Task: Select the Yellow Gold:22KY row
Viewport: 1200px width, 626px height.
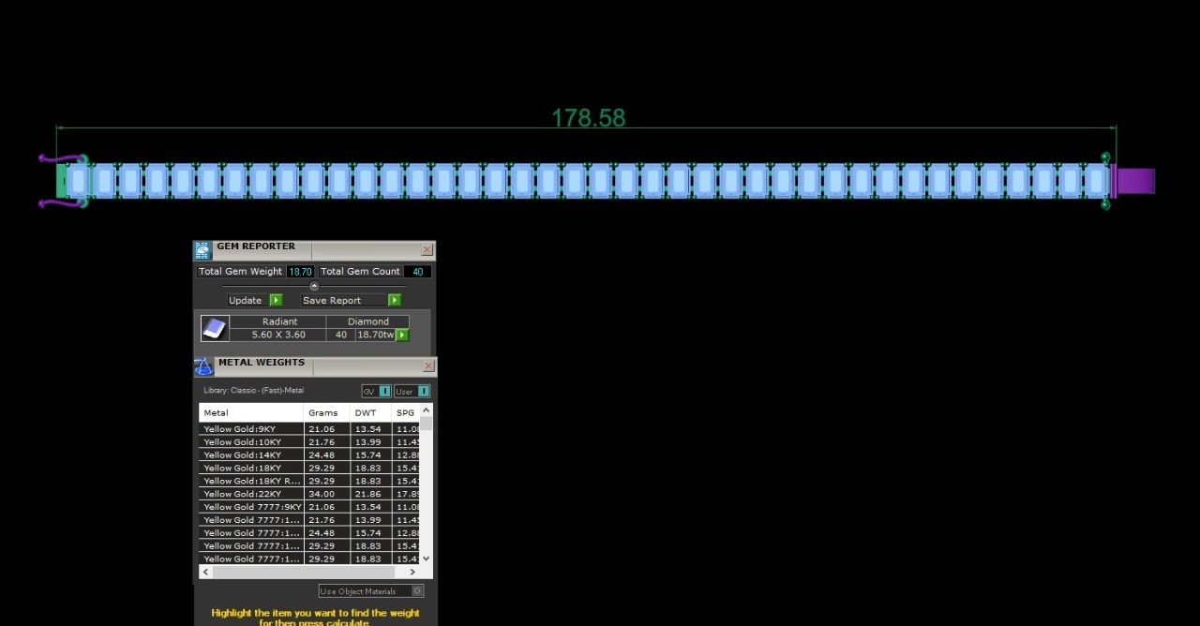Action: pyautogui.click(x=251, y=494)
